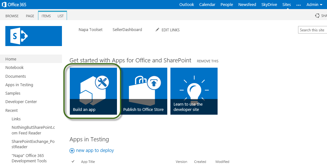This screenshot has width=327, height=167.
Task: Sort by Created column header
Action: [x=200, y=162]
